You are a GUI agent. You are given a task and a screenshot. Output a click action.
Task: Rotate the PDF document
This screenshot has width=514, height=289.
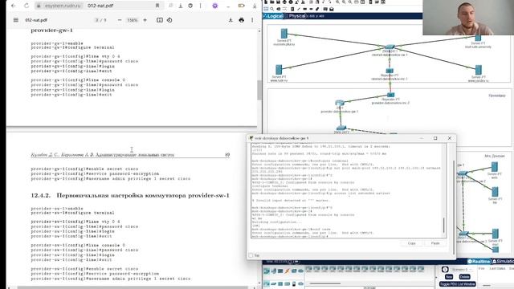(x=169, y=20)
